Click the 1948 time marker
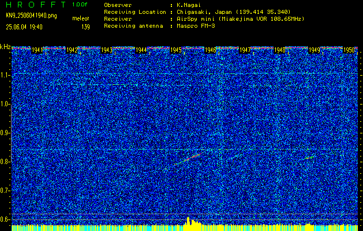The width and height of the screenshot is (363, 231). 279,50
